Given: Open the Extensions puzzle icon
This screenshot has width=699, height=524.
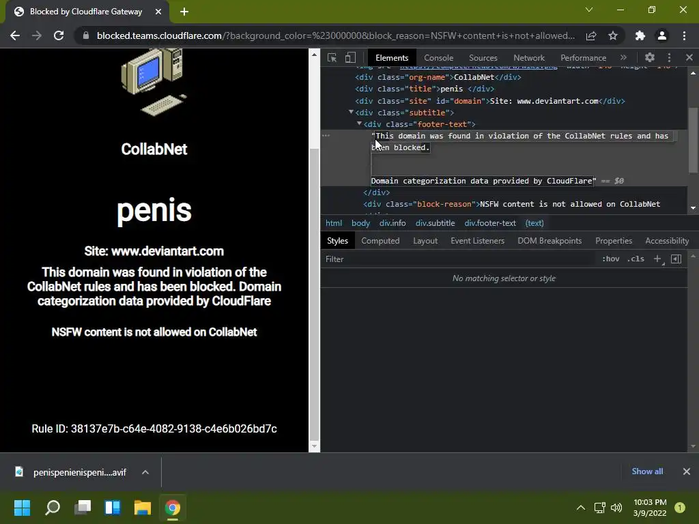Looking at the screenshot, I should coord(640,35).
